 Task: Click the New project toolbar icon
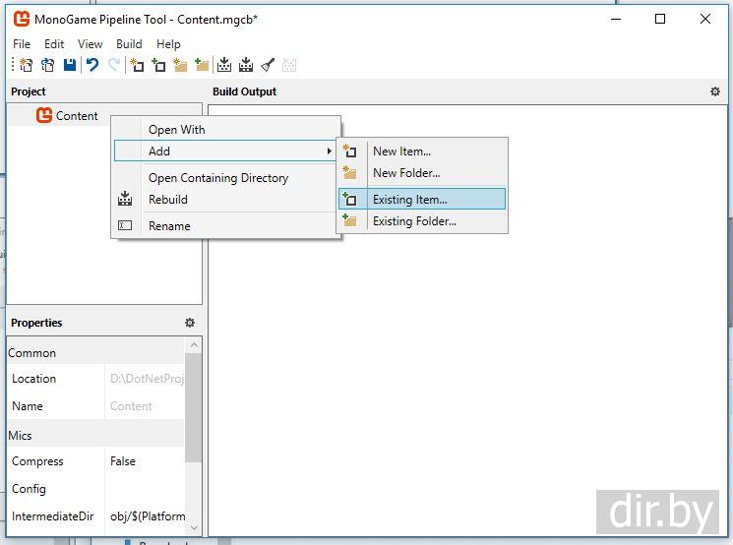coord(27,65)
